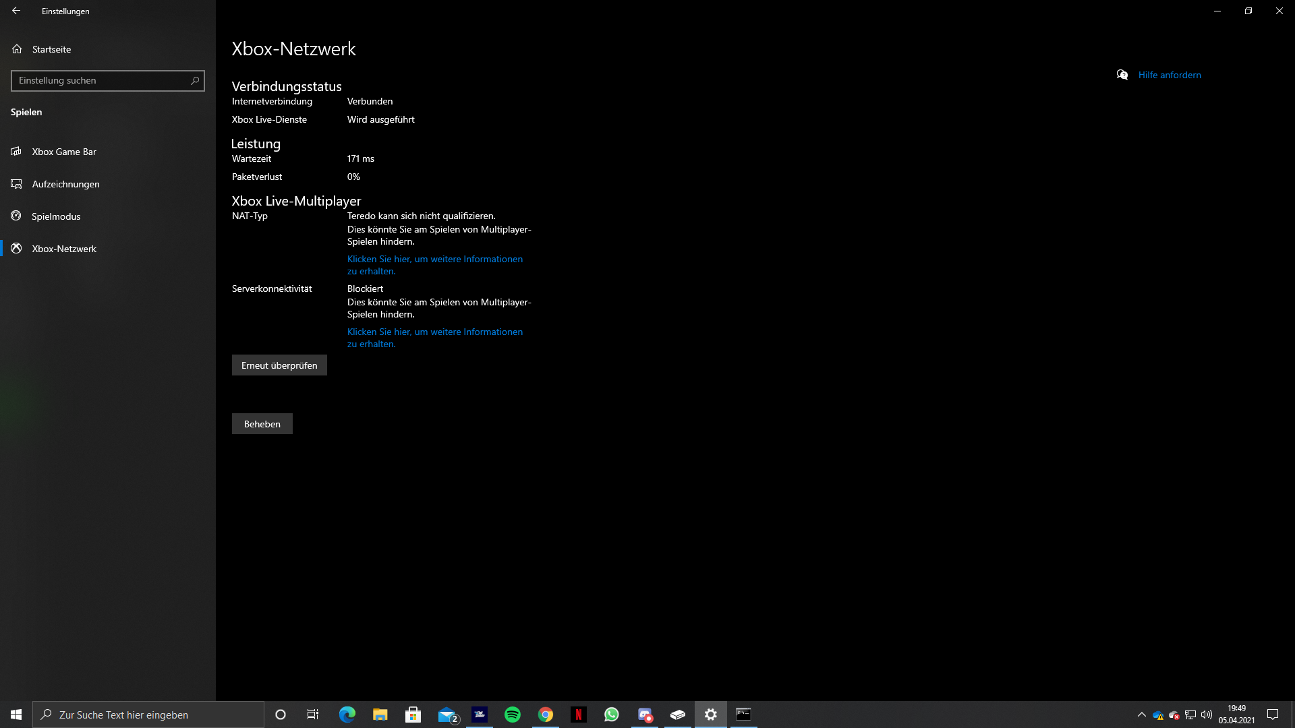Select Xbox-Netzwerk in the sidebar
1295x728 pixels.
coord(108,249)
